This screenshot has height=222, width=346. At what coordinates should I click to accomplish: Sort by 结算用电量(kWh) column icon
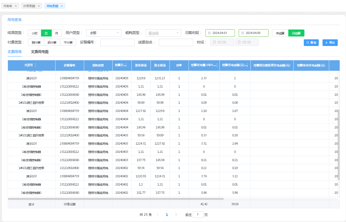217,65
